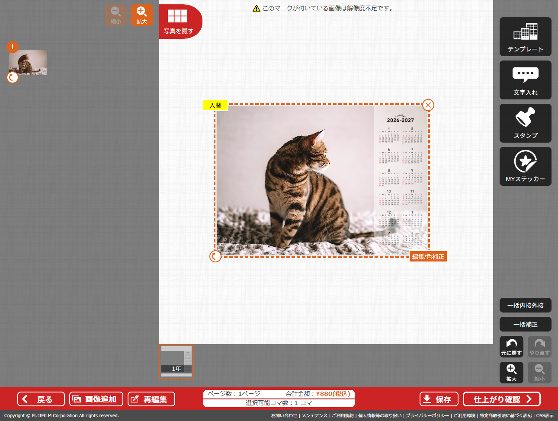Click 一括内接外接 button
558x421 pixels.
coord(525,305)
